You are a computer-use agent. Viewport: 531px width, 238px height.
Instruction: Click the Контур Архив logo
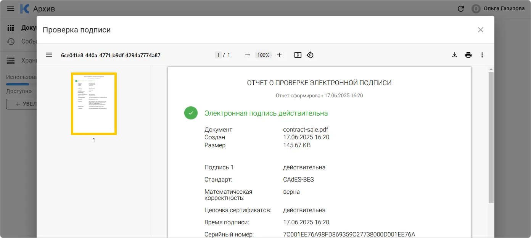tap(24, 8)
